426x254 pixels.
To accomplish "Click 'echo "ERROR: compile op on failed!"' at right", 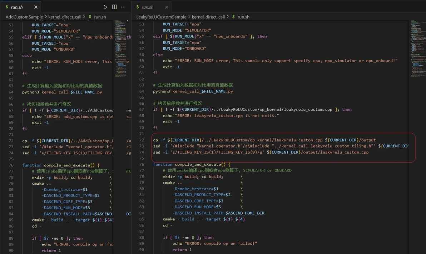I will [x=215, y=243].
